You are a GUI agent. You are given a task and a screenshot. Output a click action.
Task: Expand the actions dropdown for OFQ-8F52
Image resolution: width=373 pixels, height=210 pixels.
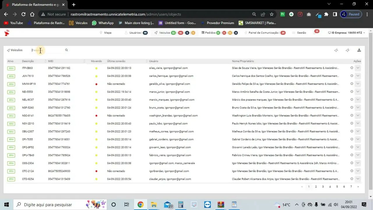coord(358,147)
